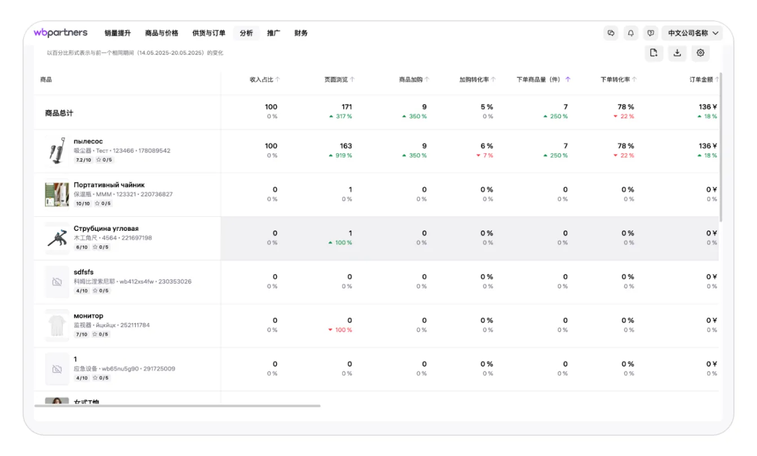Go to the 财务 menu
The image size is (757, 456).
point(301,33)
